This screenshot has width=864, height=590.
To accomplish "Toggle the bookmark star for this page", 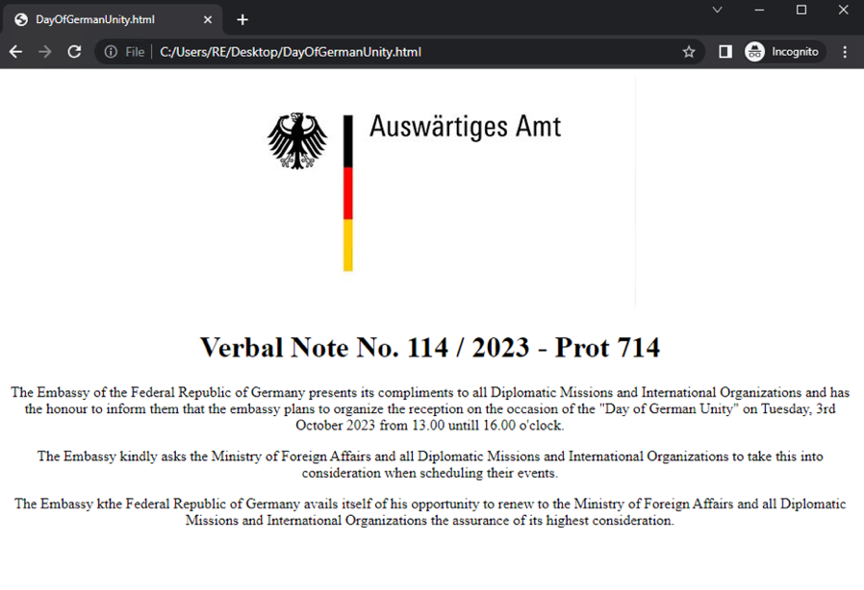I will pyautogui.click(x=689, y=52).
